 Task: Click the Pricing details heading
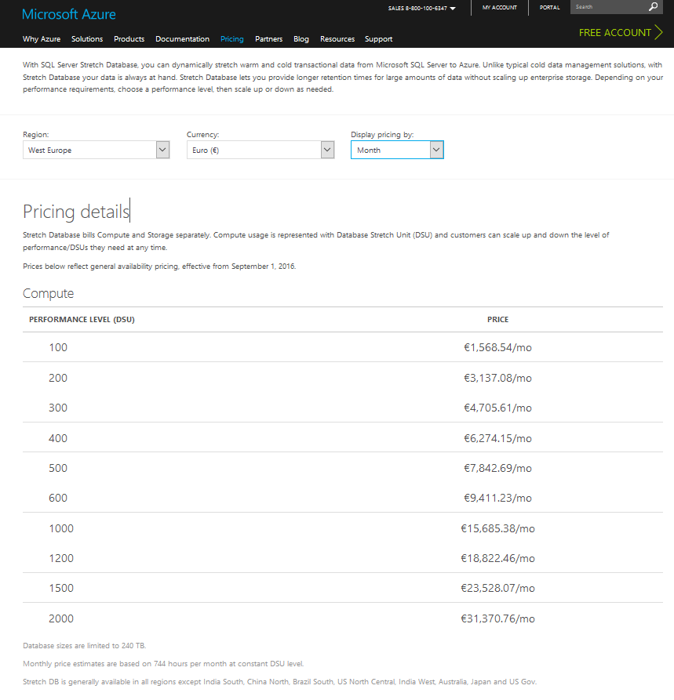click(x=76, y=211)
